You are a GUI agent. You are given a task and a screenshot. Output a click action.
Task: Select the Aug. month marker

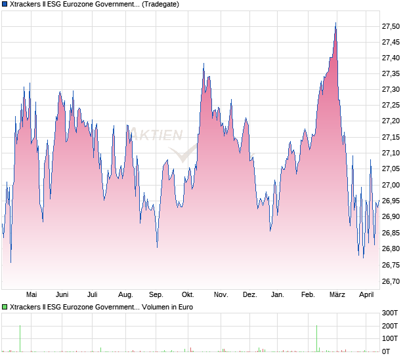pos(125,294)
